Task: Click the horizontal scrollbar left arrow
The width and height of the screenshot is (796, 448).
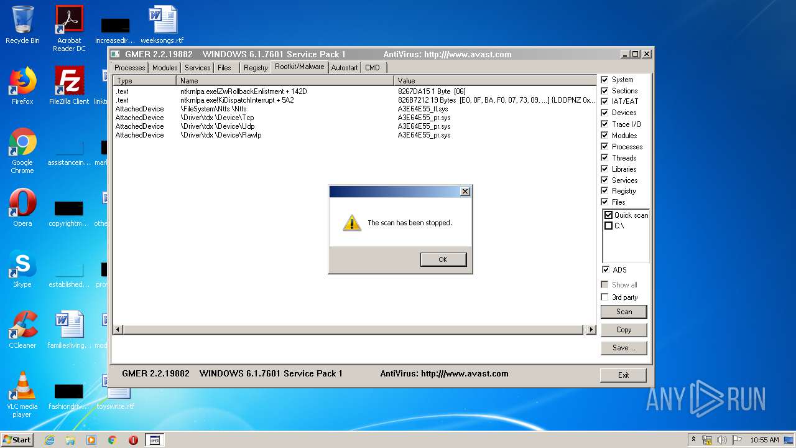Action: pyautogui.click(x=118, y=329)
